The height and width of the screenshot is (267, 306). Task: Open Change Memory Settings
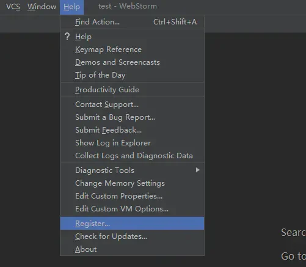[x=133, y=183]
